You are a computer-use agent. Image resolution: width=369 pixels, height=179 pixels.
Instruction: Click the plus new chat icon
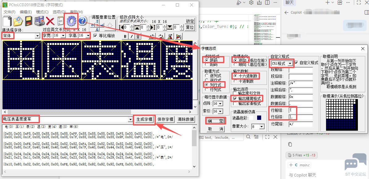click(x=328, y=2)
